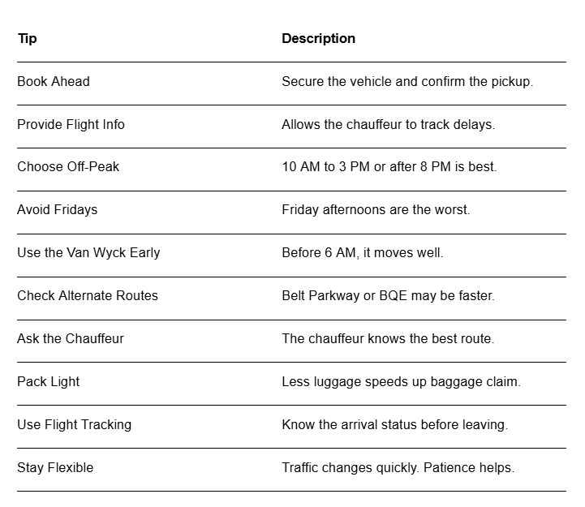Image resolution: width=585 pixels, height=507 pixels.
Task: Select the Use Flight Tracking cell
Action: (75, 424)
